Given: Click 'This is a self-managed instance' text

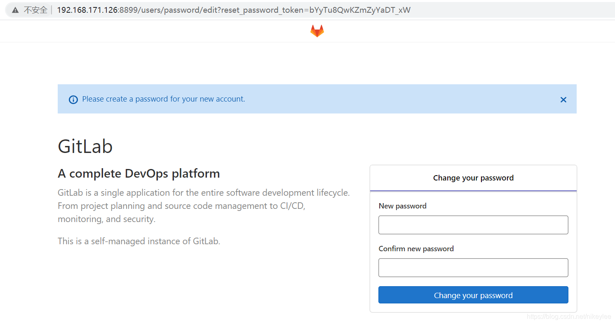Looking at the screenshot, I should [x=139, y=241].
